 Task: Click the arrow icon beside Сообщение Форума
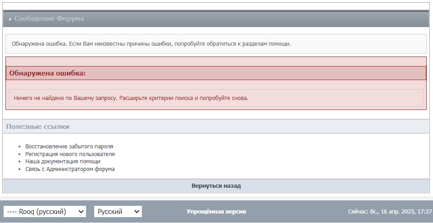click(x=10, y=19)
